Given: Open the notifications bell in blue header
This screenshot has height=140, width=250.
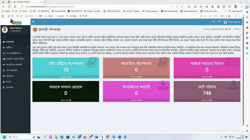Looking at the screenshot, I should tap(219, 22).
